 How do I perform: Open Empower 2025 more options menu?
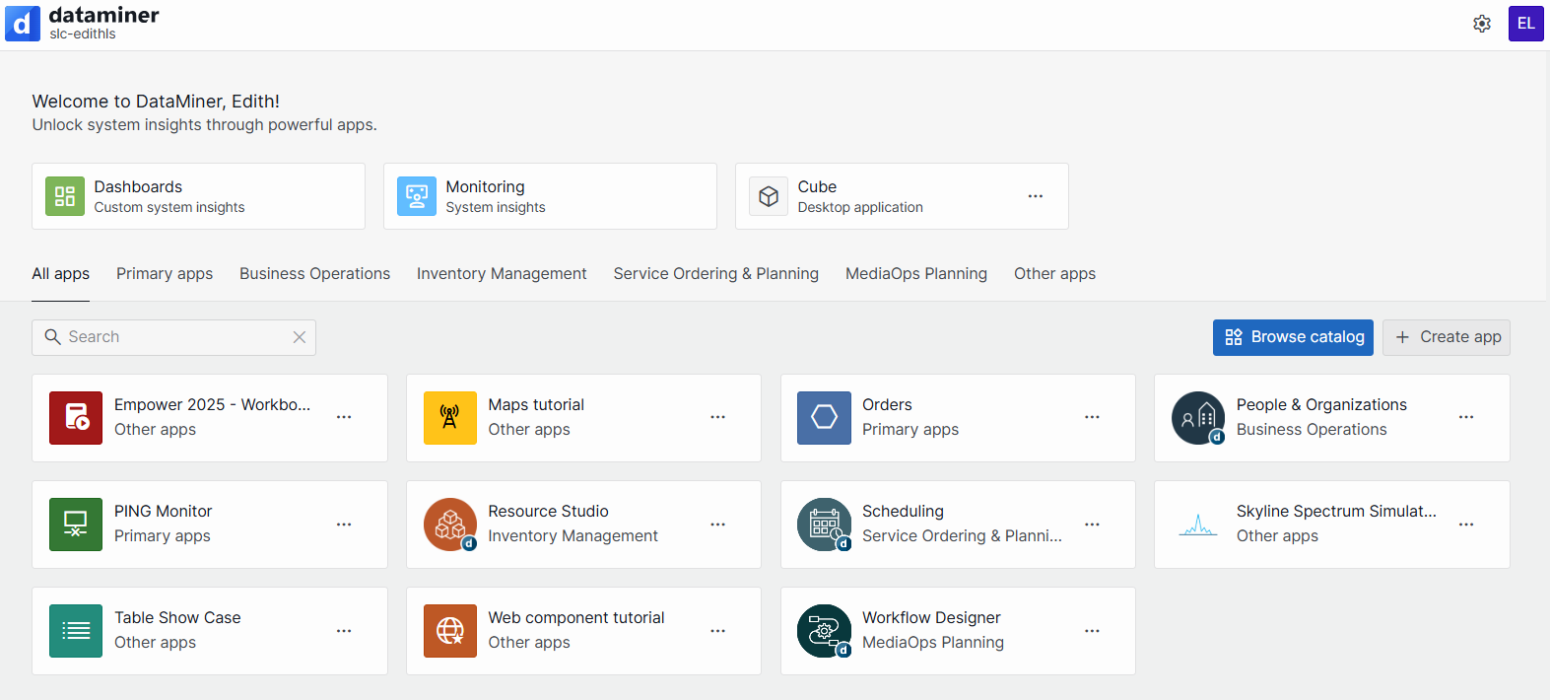coord(344,417)
